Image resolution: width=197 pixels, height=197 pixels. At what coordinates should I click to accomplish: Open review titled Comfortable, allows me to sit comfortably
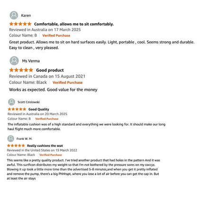click(x=74, y=24)
